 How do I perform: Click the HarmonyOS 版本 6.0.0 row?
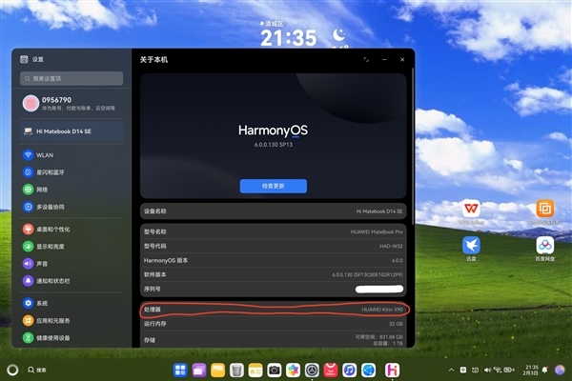tap(274, 260)
